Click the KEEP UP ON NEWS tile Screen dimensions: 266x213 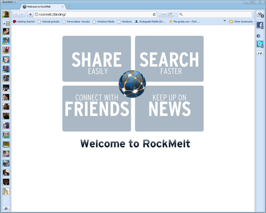pos(169,108)
